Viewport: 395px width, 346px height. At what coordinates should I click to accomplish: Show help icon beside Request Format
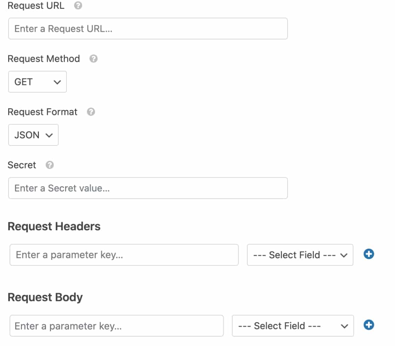pos(91,112)
